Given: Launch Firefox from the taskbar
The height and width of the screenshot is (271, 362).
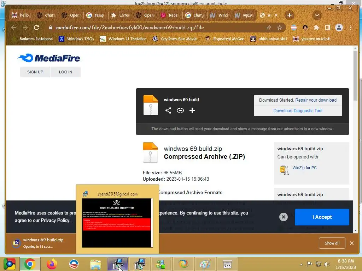Looking at the screenshot, I should click(x=52, y=264).
